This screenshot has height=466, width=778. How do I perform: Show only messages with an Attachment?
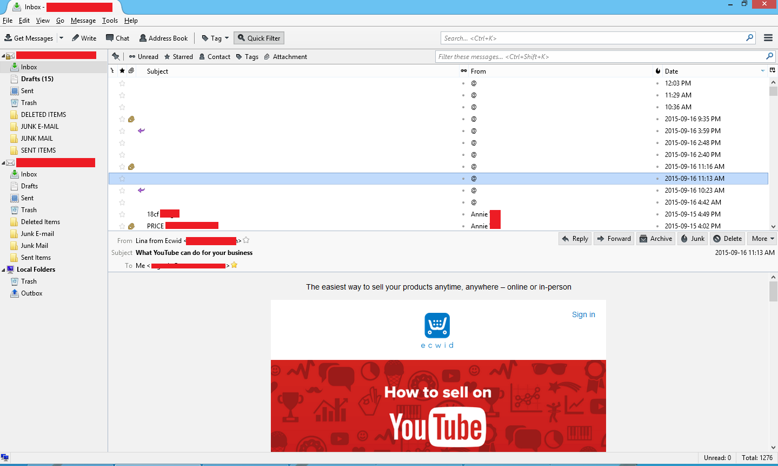(x=285, y=56)
